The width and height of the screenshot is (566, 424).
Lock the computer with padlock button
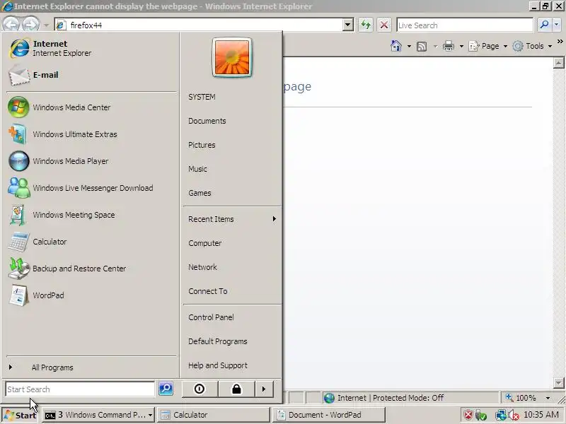pyautogui.click(x=236, y=389)
